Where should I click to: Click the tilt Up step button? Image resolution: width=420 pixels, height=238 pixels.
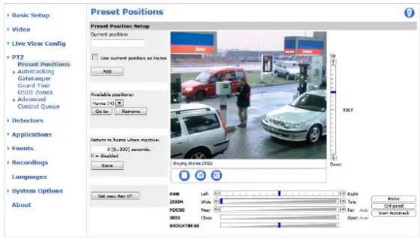333,62
